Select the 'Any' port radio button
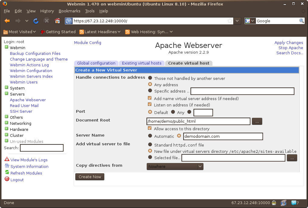The height and width of the screenshot is (208, 308). pos(173,112)
